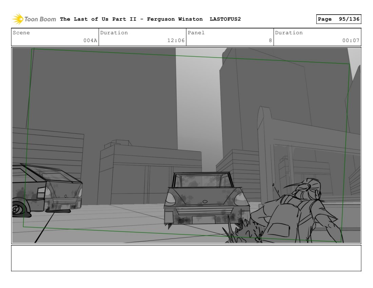
Task: Click the Toon Boom logo
Action: [x=34, y=19]
